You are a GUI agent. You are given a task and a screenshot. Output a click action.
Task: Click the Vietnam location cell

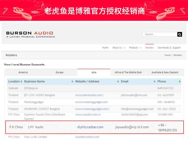(13, 88)
